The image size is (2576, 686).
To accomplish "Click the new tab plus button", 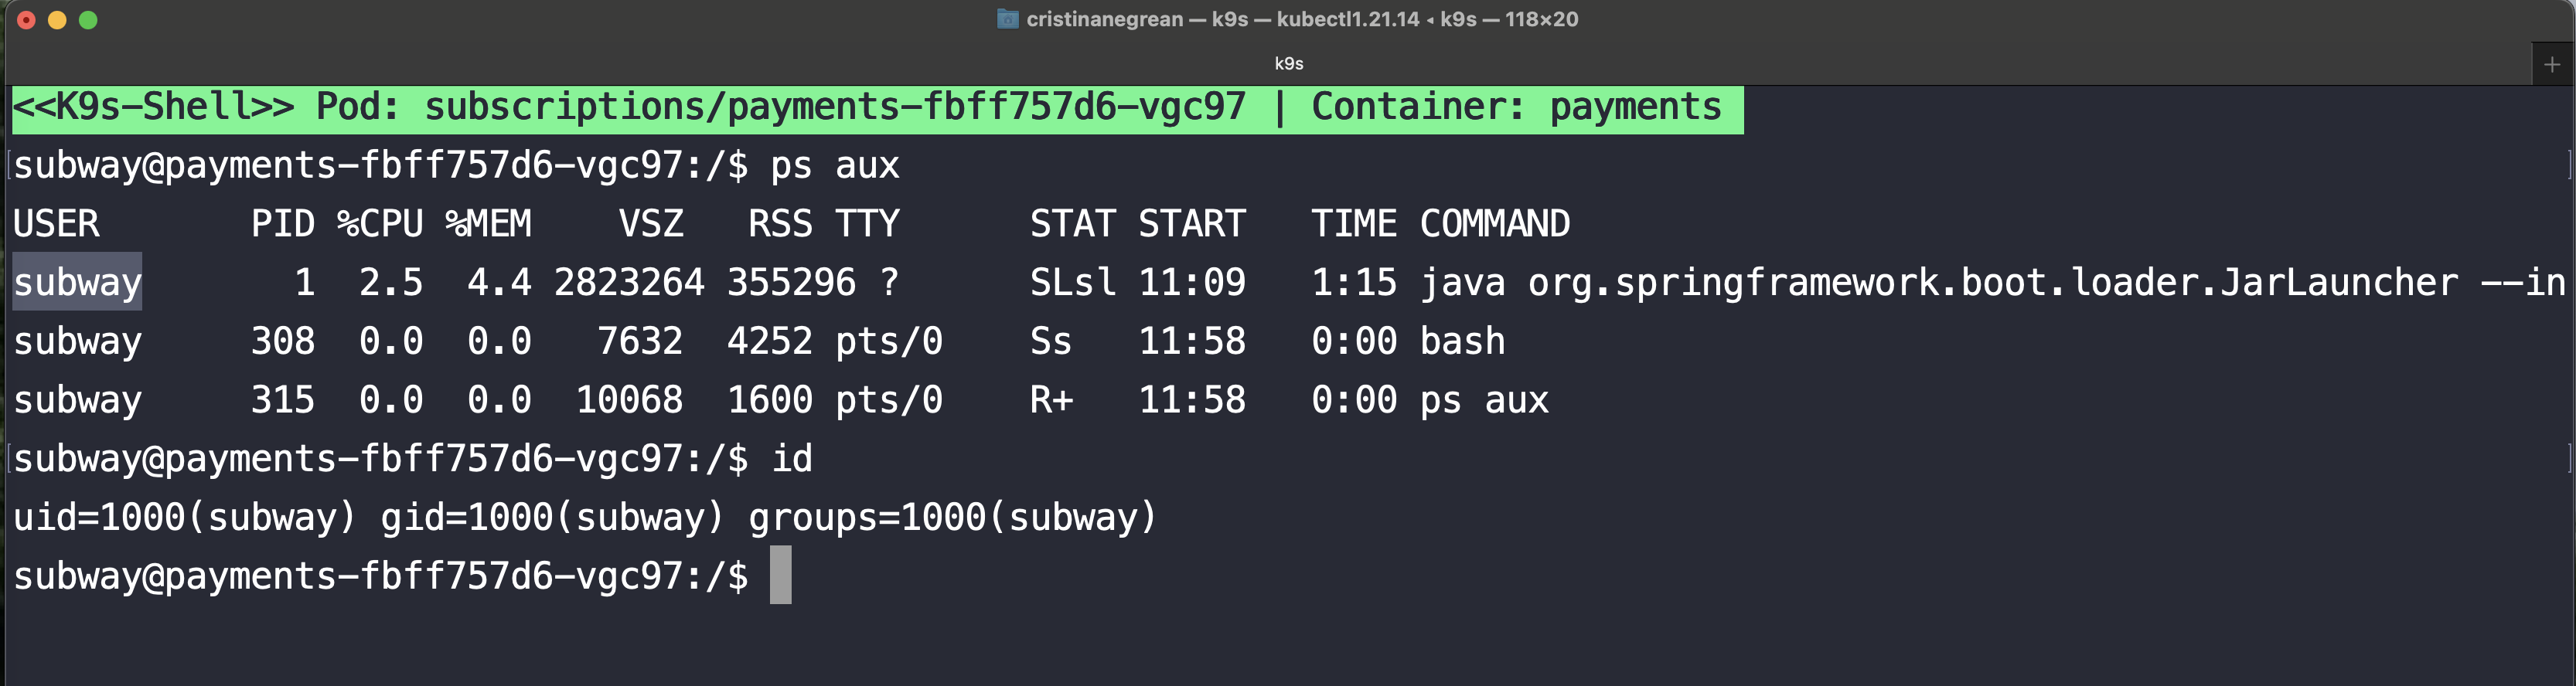I will click(2552, 64).
